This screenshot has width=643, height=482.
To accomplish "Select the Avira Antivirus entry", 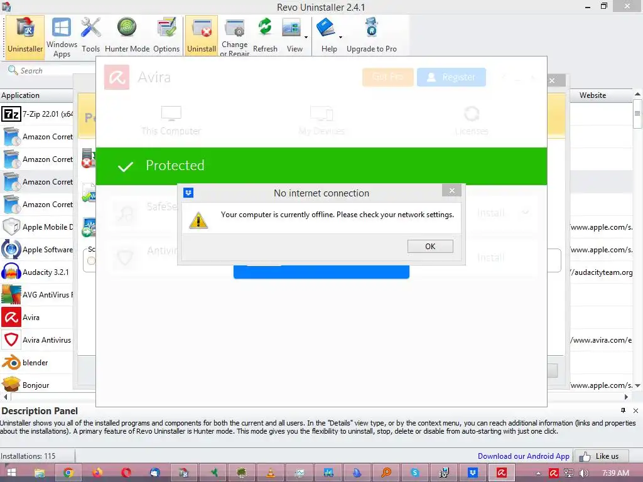I will pyautogui.click(x=37, y=340).
